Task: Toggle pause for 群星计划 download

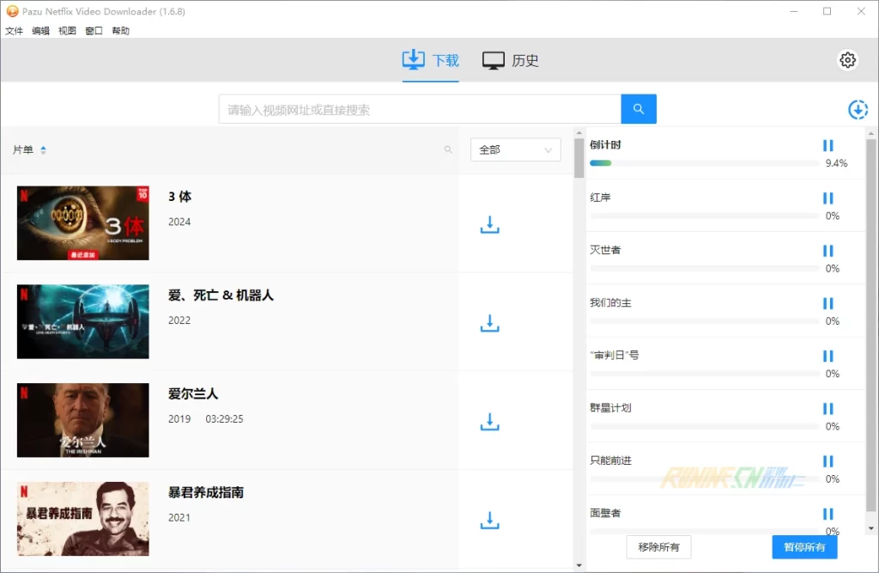Action: pos(828,409)
